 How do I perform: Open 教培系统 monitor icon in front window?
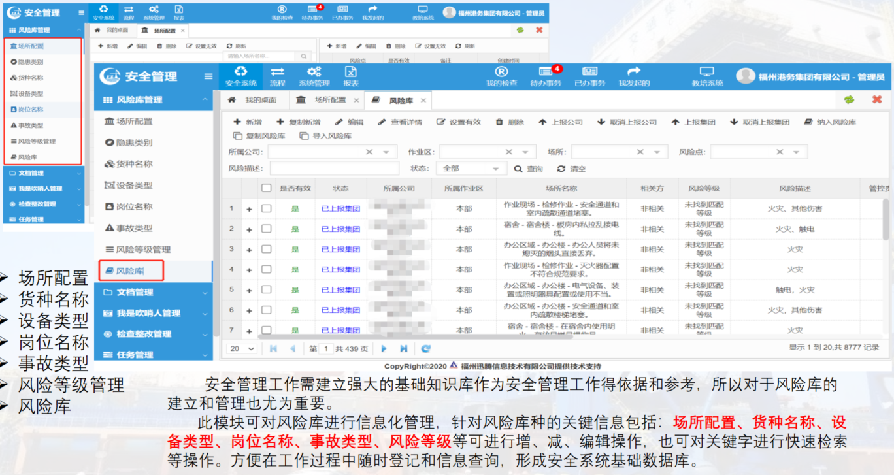point(707,76)
